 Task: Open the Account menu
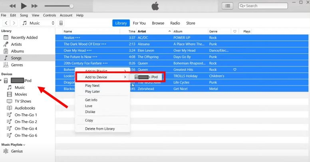(66, 15)
